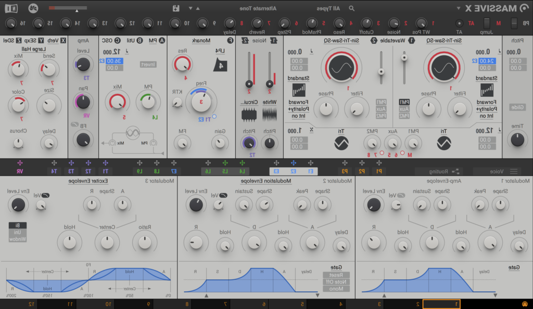The width and height of the screenshot is (533, 309).
Task: Toggle Aux beneath the highlighted PM1 button
Action: tap(404, 109)
